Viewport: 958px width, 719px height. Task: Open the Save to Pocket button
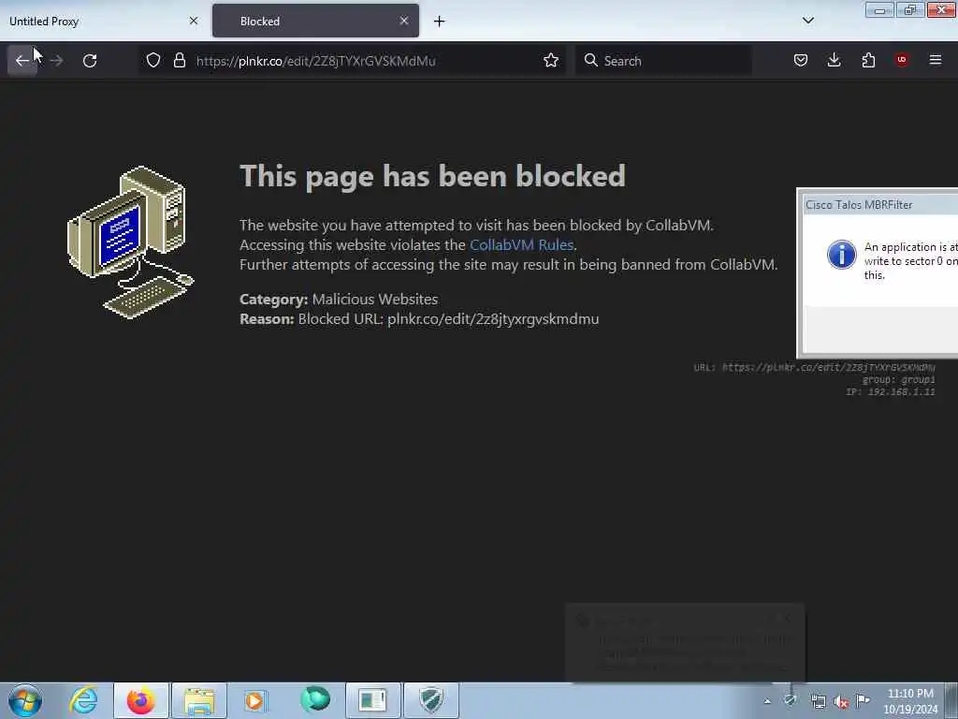coord(801,61)
